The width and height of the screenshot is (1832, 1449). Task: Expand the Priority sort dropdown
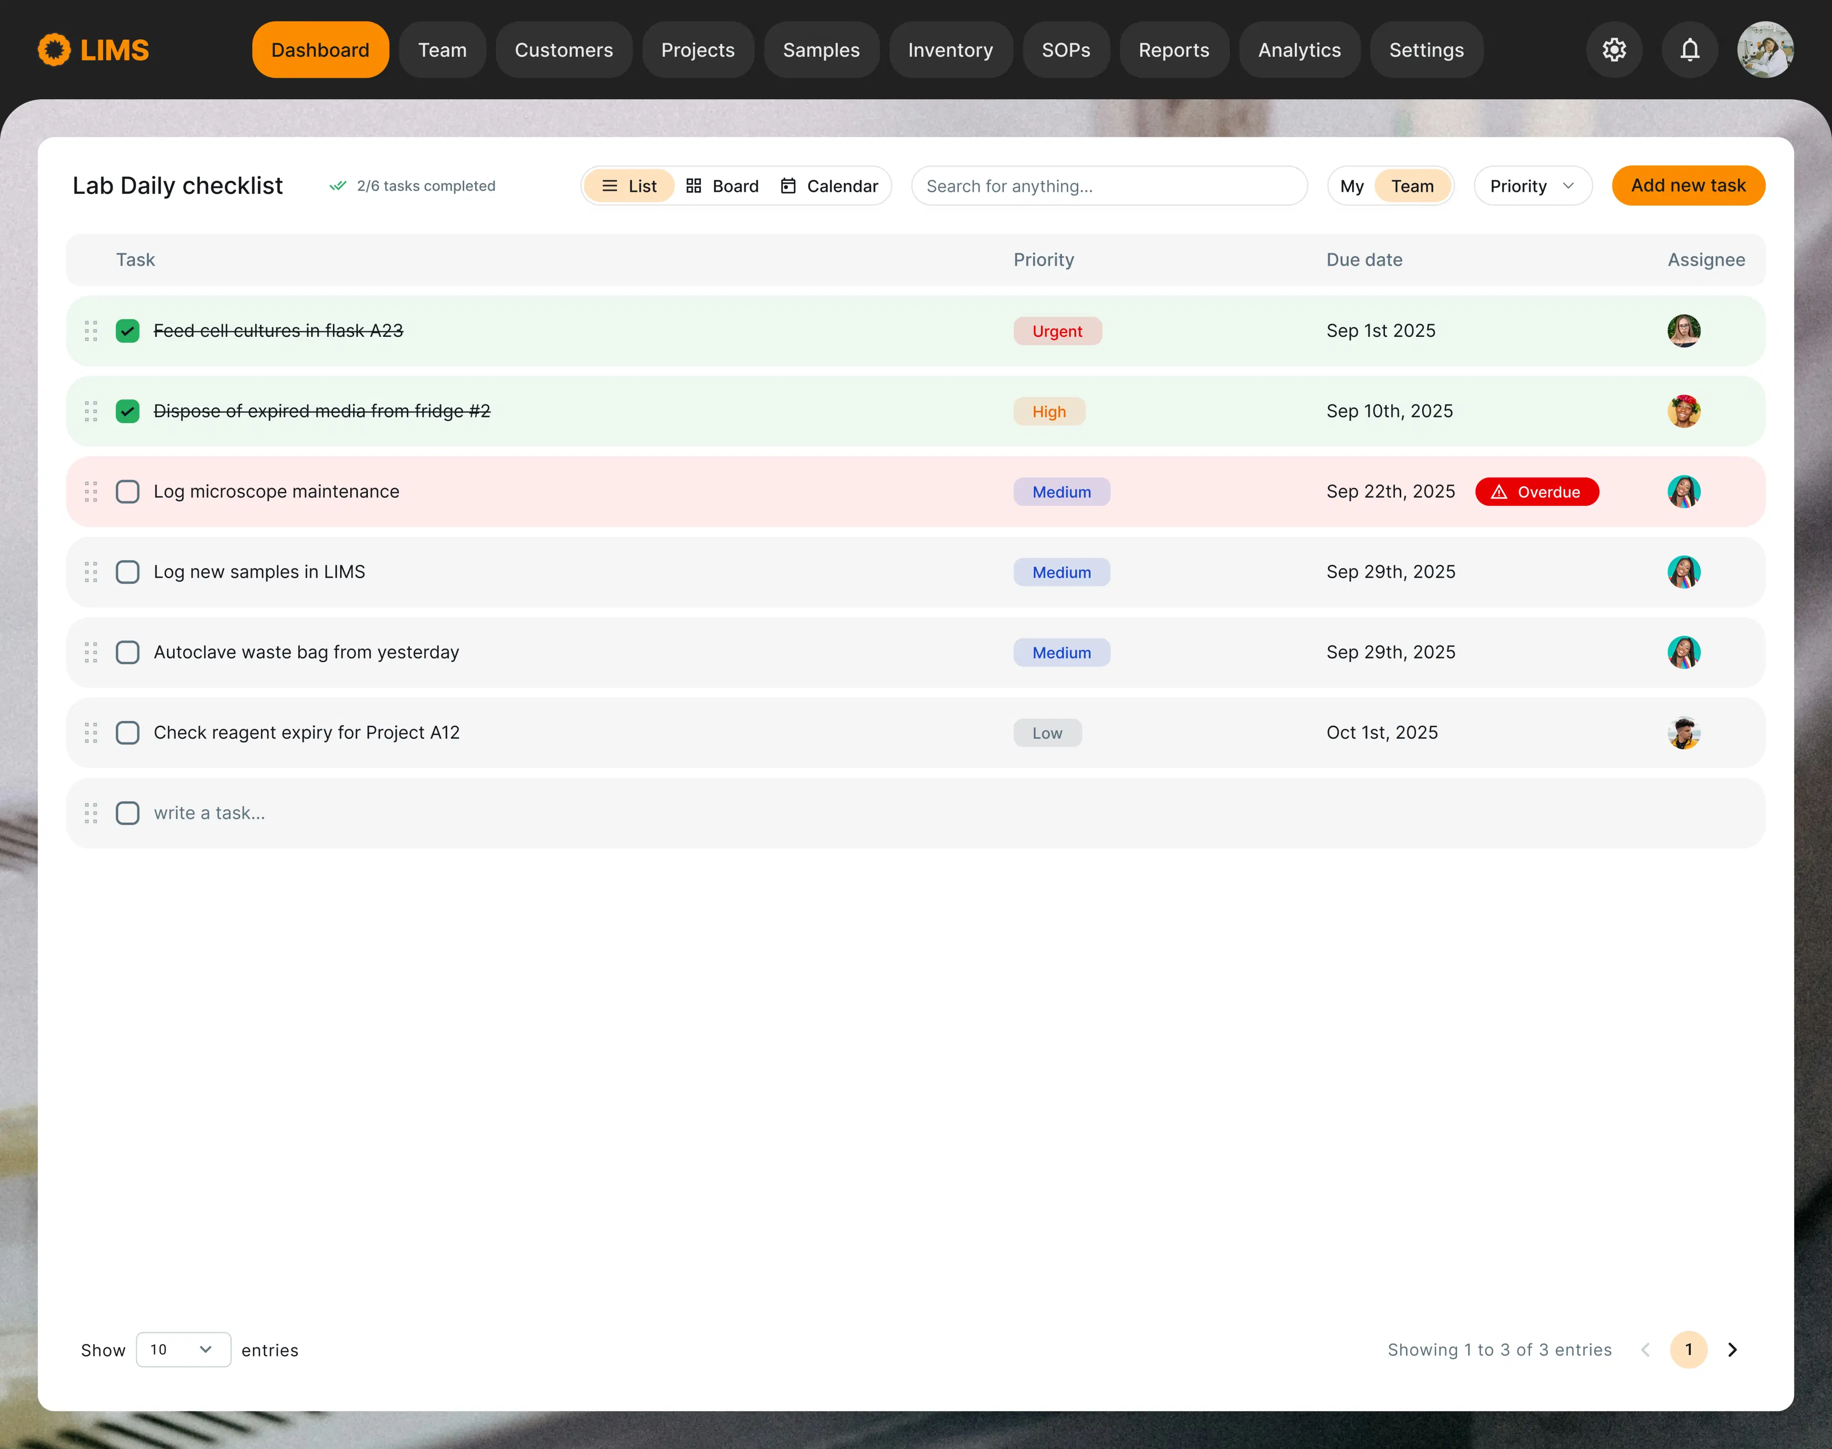[x=1532, y=186]
